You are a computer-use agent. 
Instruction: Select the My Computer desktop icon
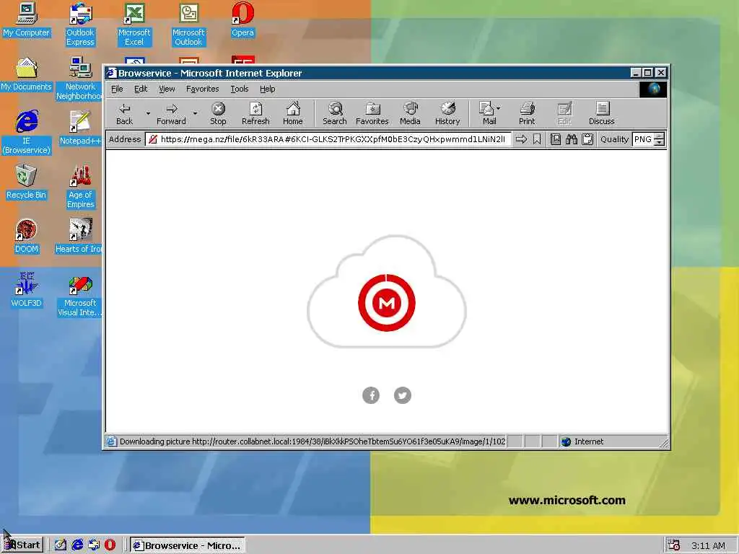click(x=26, y=19)
